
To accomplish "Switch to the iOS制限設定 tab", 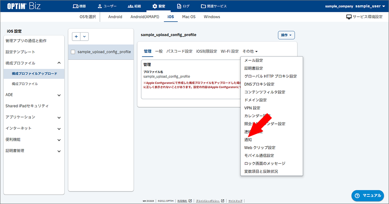I will (x=206, y=51).
